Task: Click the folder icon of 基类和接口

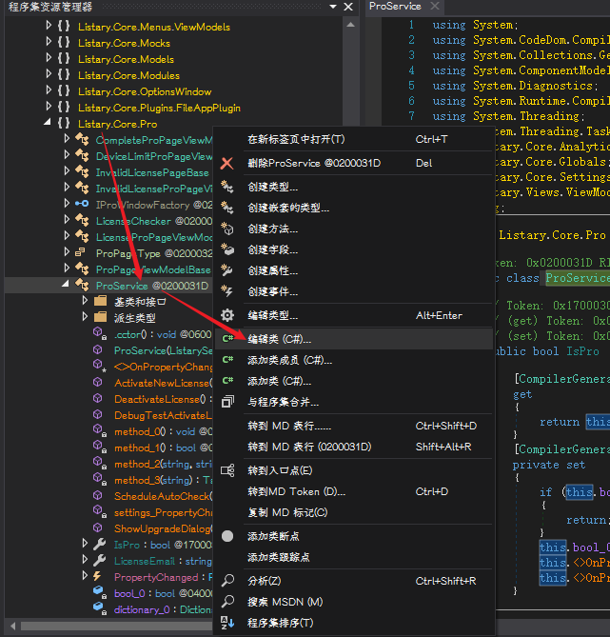Action: point(100,302)
